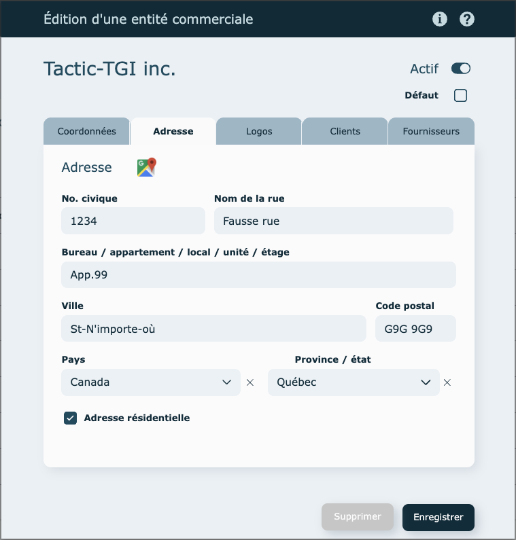Clear the Province / état selection with X
Screen dimensions: 516x540
(x=447, y=382)
